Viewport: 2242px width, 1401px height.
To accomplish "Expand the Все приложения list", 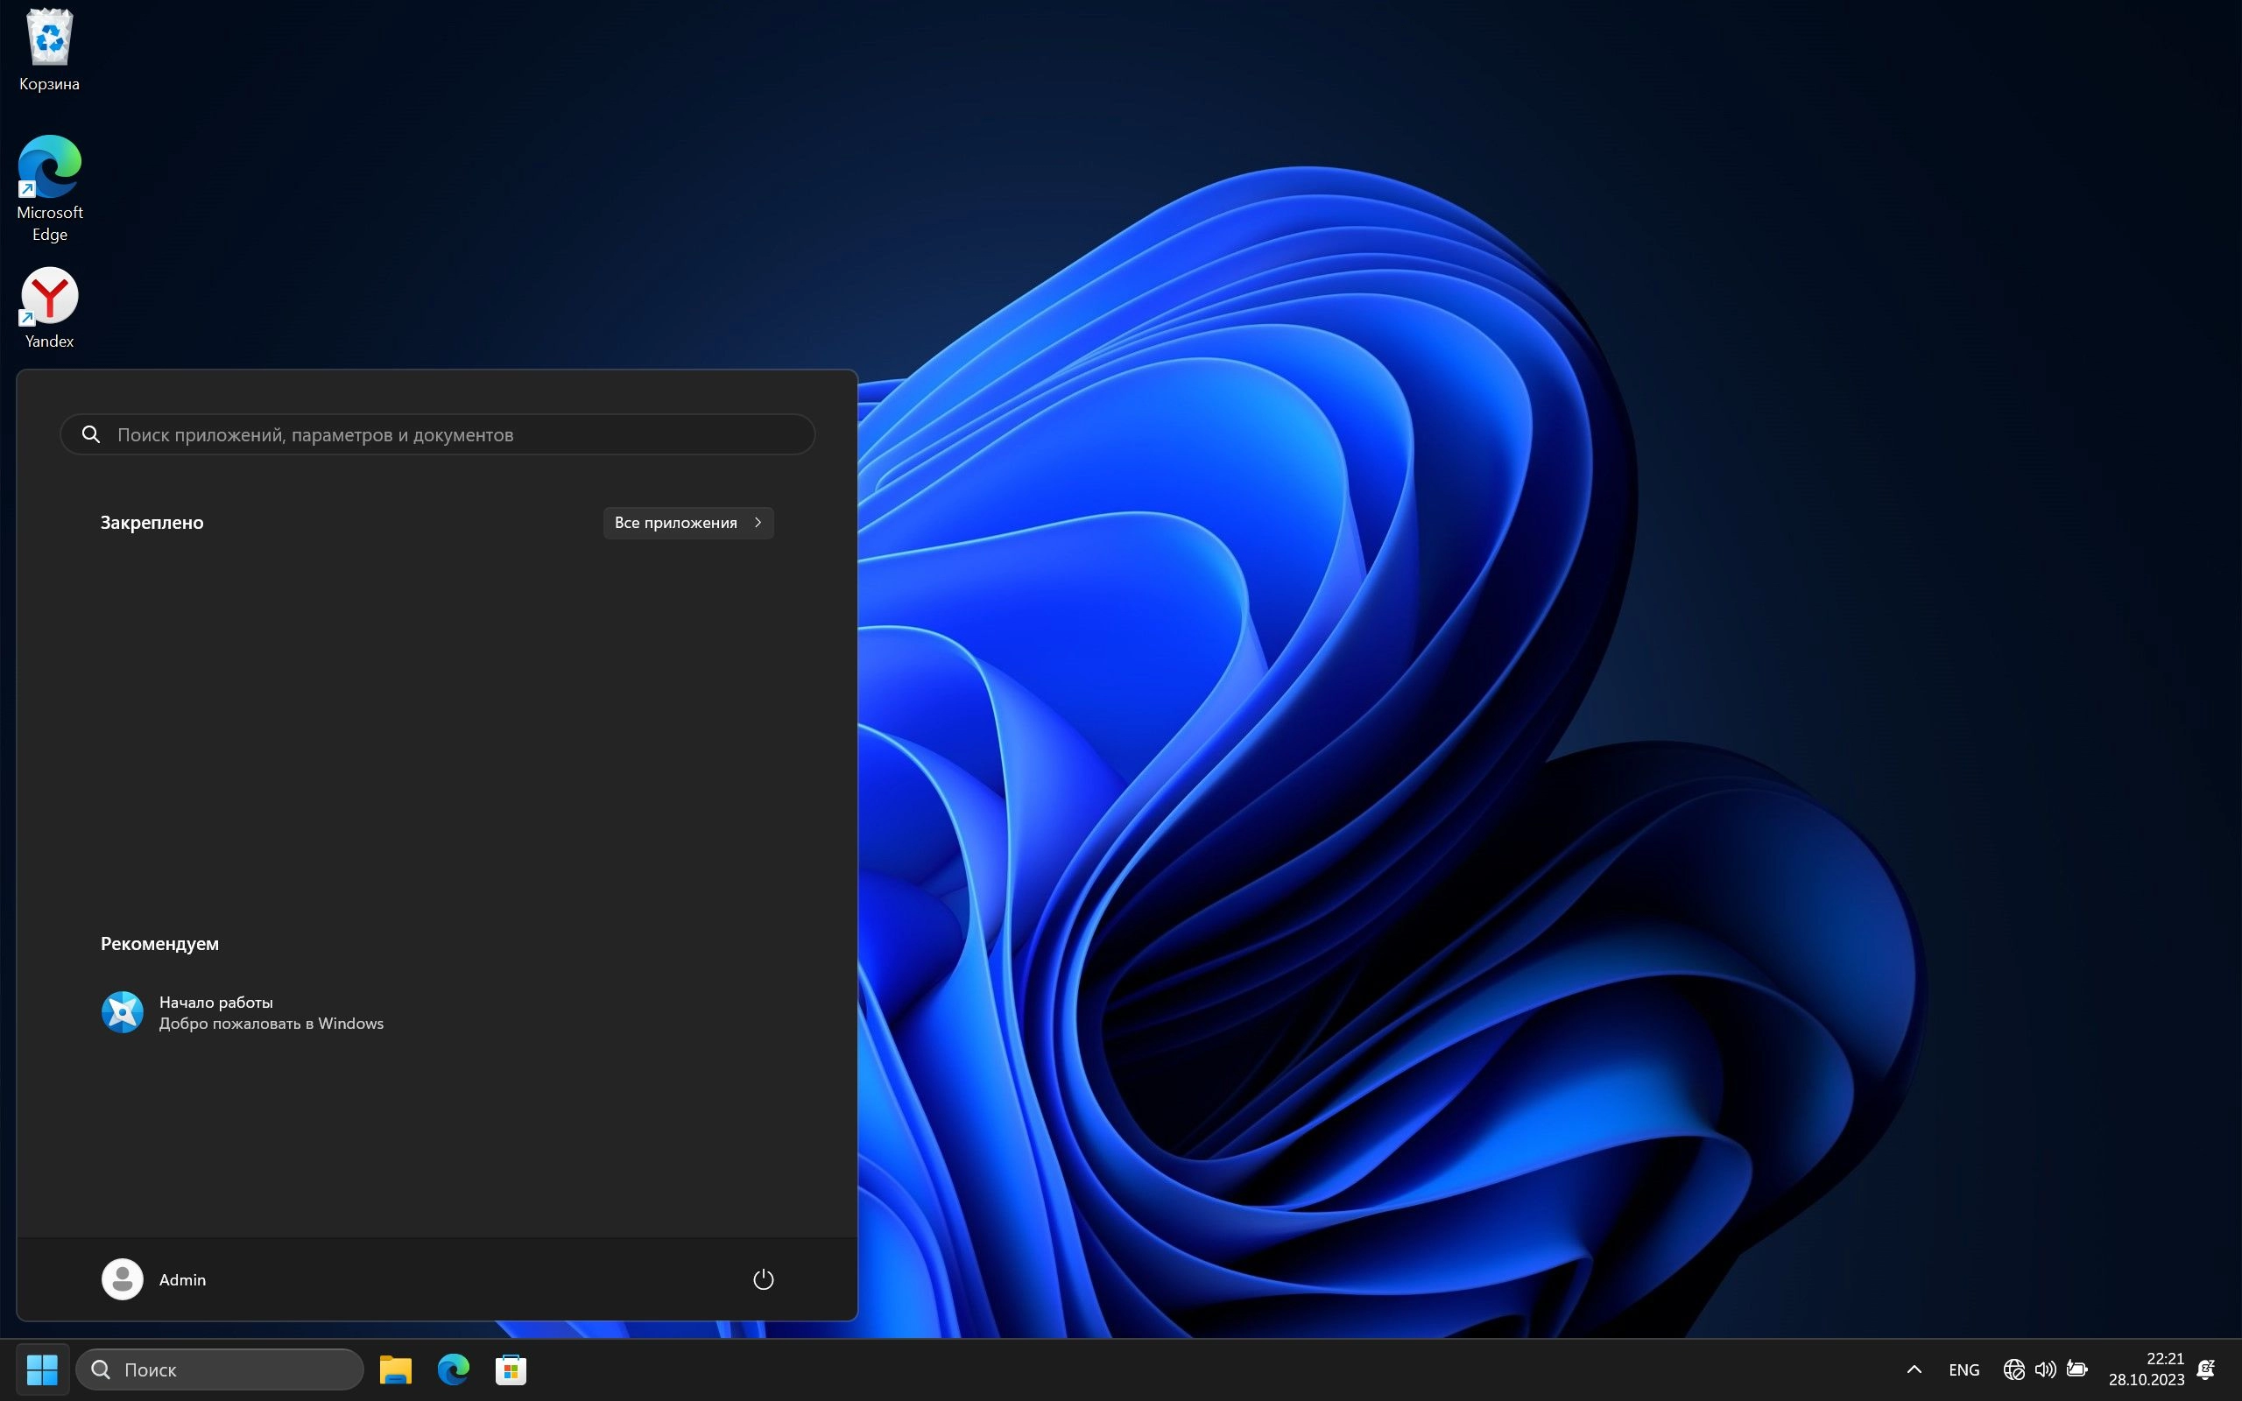I will coord(687,523).
